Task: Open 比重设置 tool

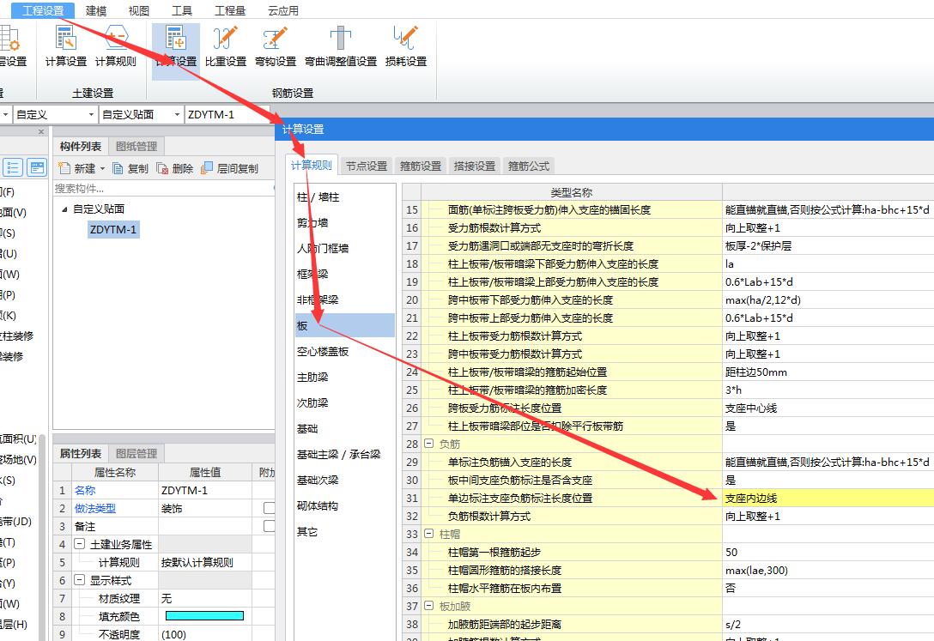Action: tap(225, 45)
